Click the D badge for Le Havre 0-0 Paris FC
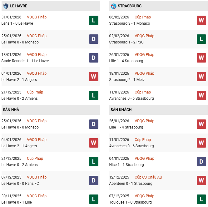 94,180
